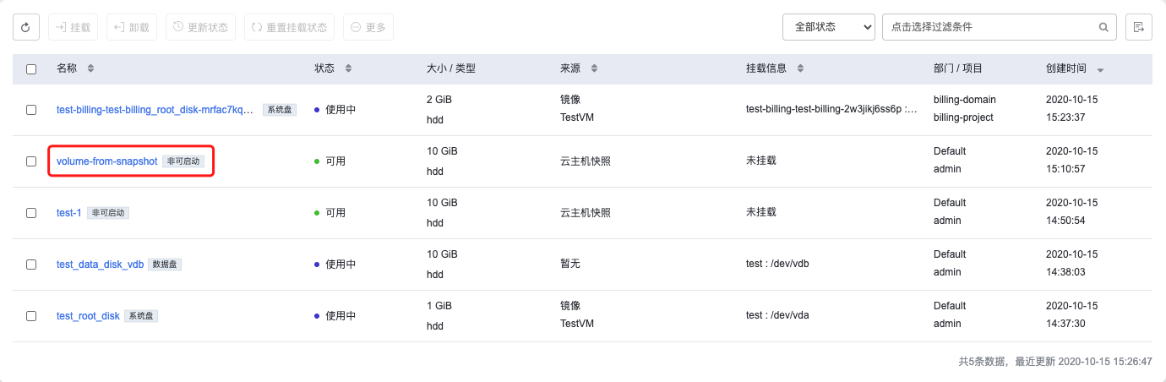Sort by creation time arrow
The image size is (1166, 382).
pyautogui.click(x=1100, y=69)
